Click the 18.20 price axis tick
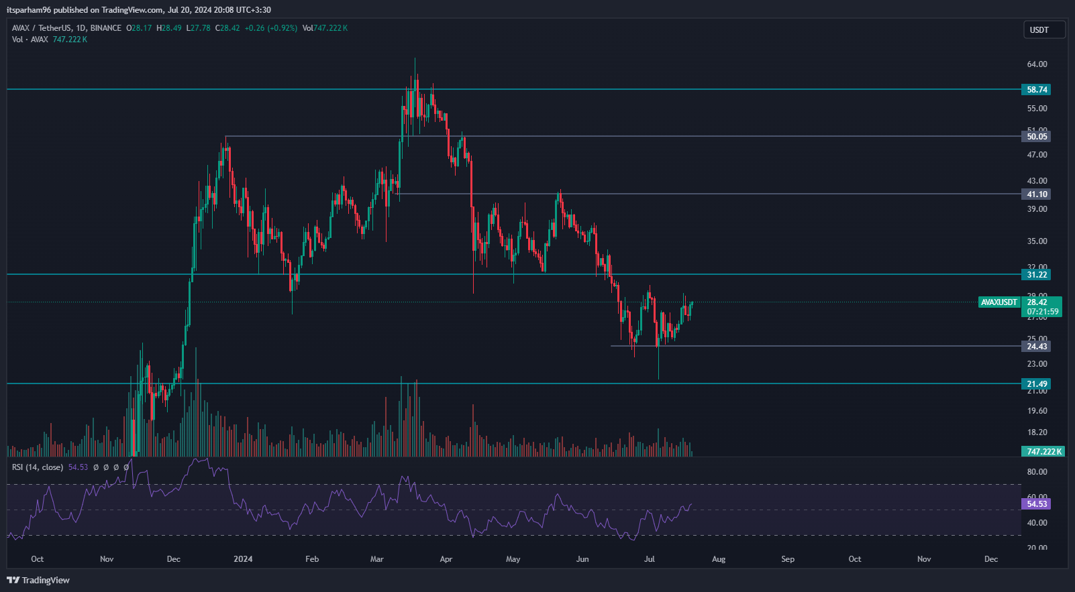The height and width of the screenshot is (592, 1075). point(1037,432)
